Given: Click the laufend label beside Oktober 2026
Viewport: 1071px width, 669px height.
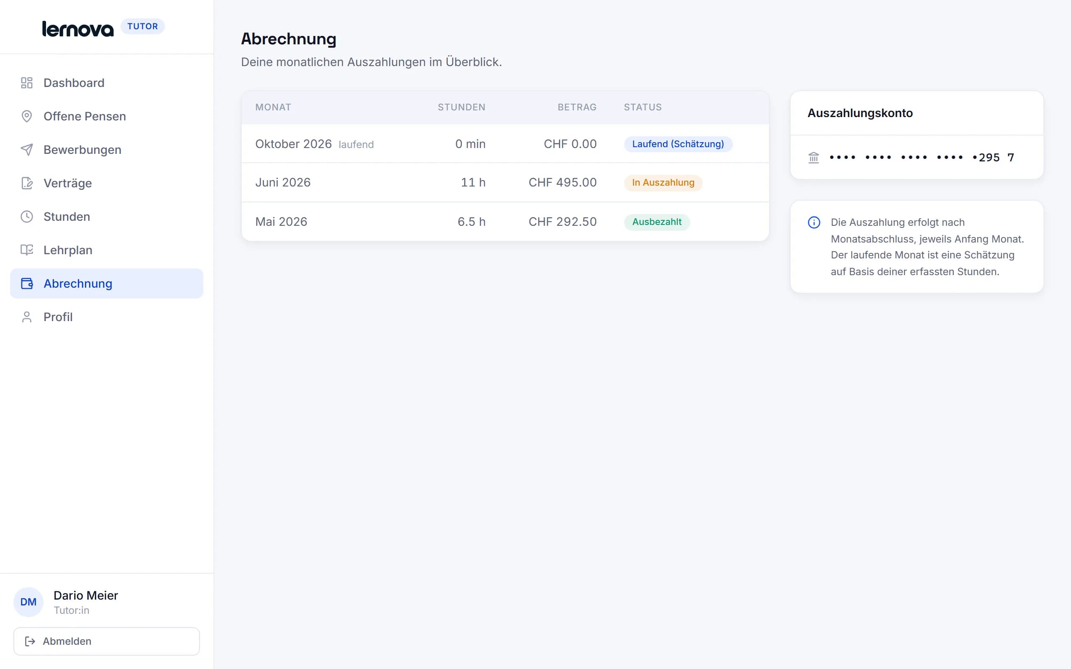Looking at the screenshot, I should pos(356,145).
